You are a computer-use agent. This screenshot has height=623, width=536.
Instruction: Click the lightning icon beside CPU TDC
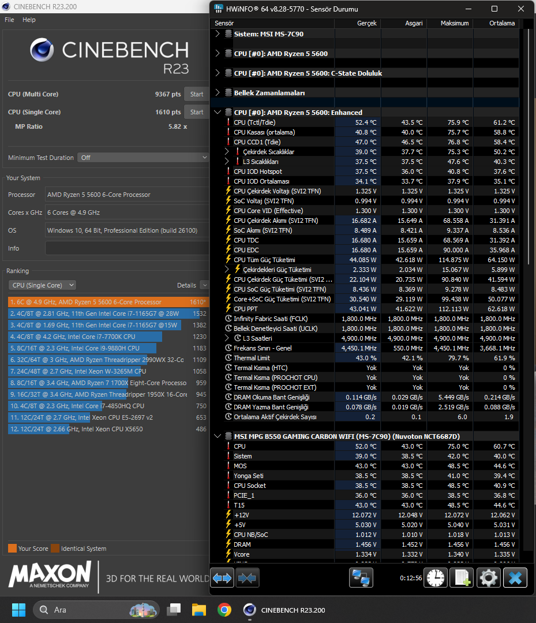(228, 240)
